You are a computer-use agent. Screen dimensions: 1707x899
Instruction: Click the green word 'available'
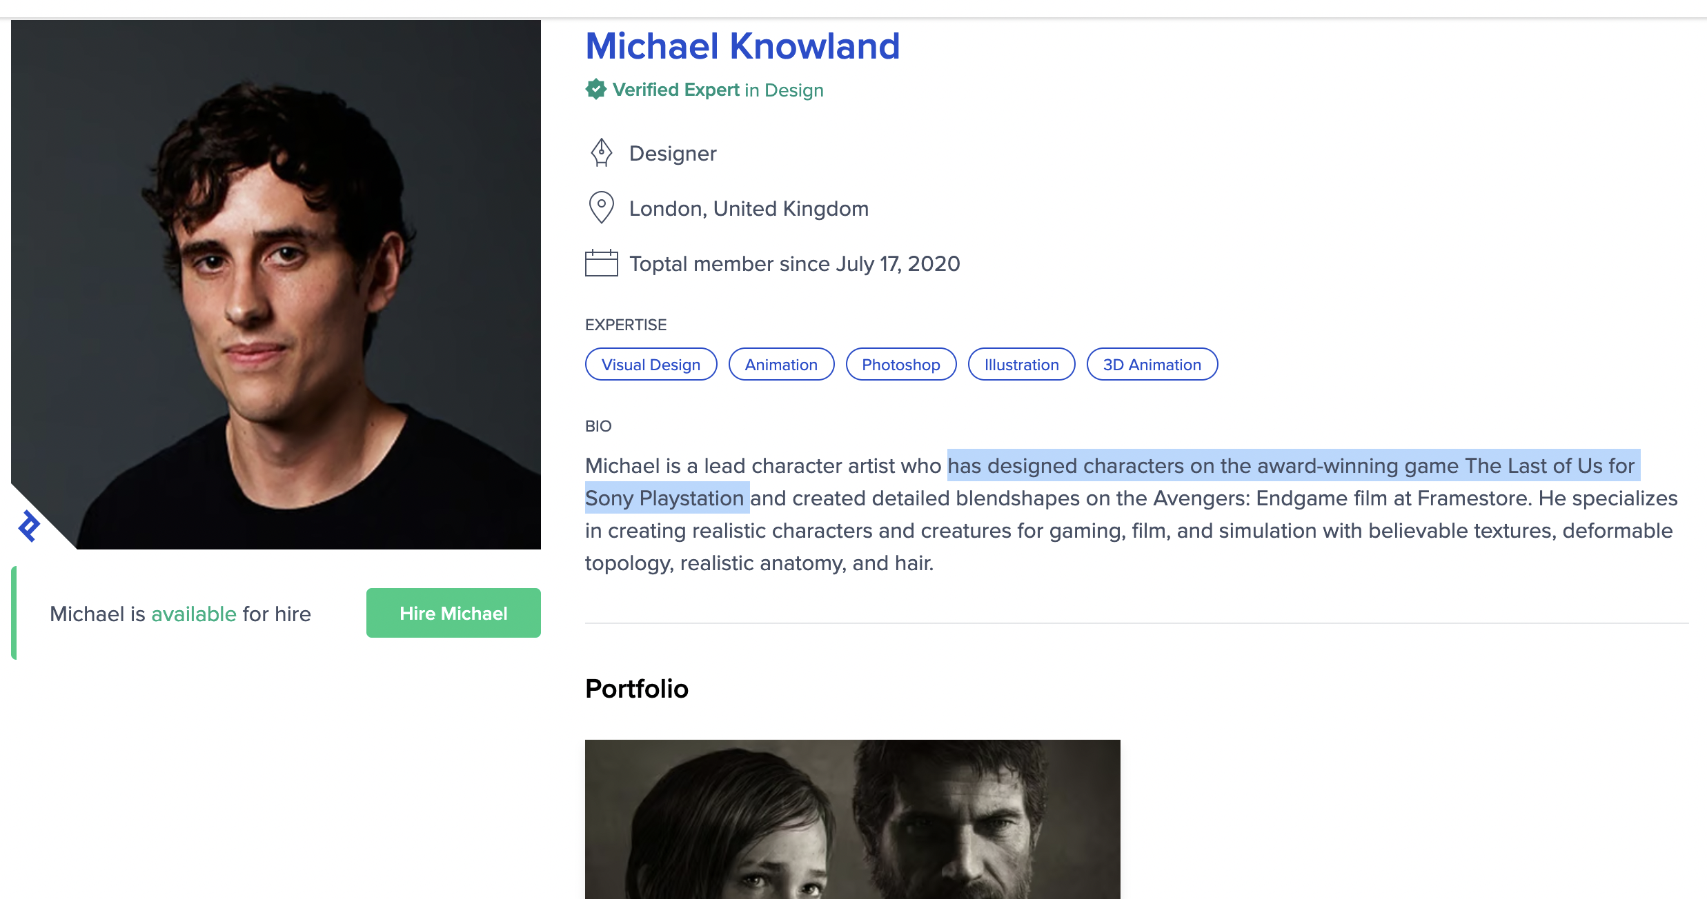tap(194, 614)
